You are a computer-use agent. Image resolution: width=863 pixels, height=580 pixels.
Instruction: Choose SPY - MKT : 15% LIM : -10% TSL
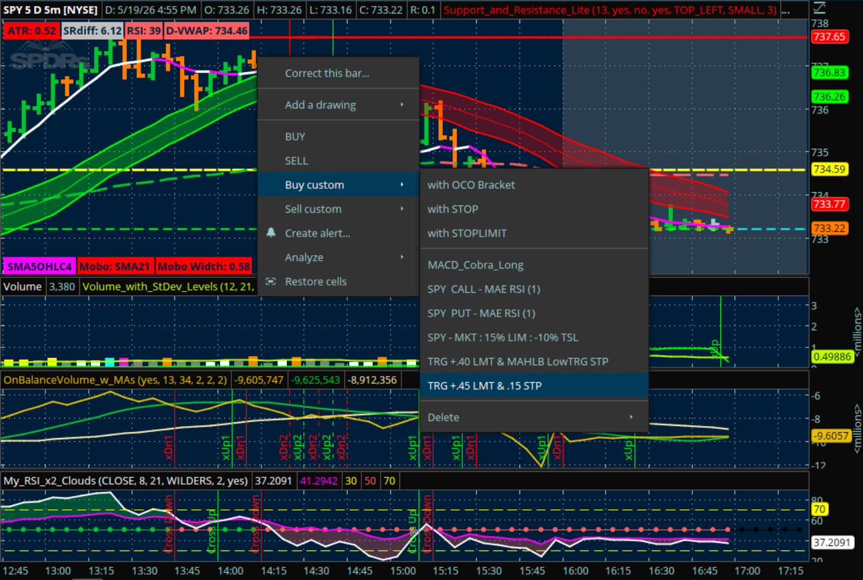534,337
